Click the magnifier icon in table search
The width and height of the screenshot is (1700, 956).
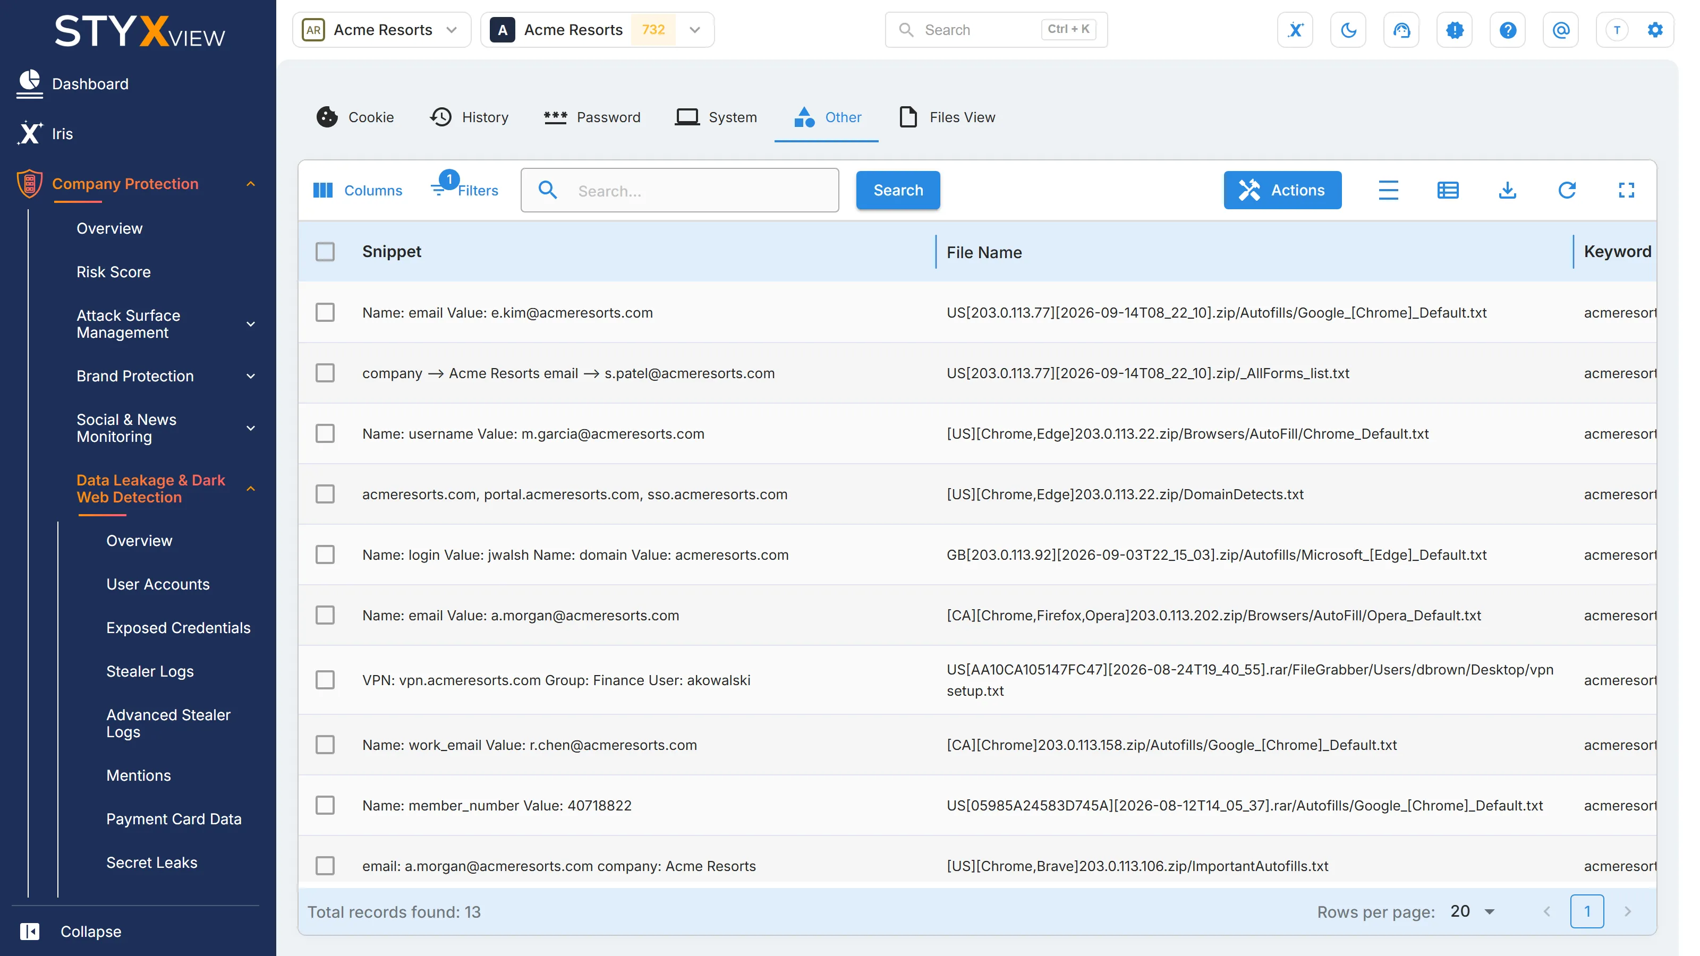click(548, 190)
